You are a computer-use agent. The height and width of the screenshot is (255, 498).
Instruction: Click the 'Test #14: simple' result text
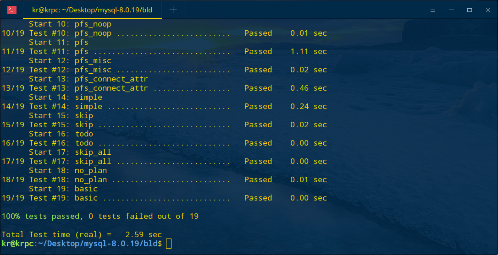(x=66, y=106)
